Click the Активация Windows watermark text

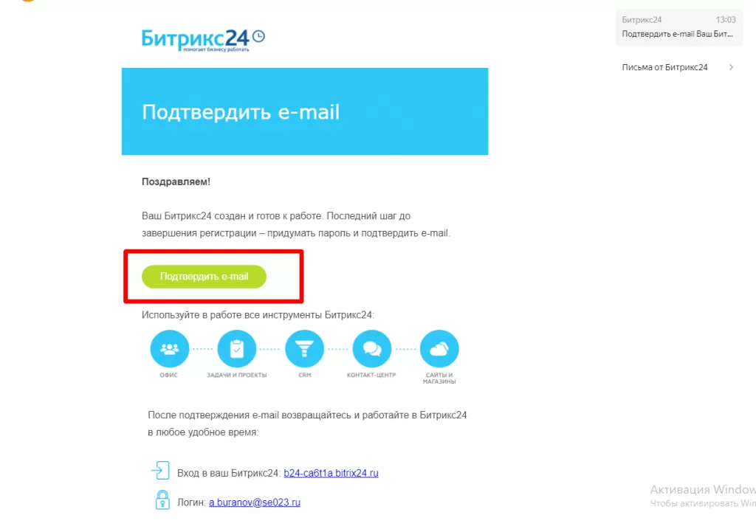point(703,489)
